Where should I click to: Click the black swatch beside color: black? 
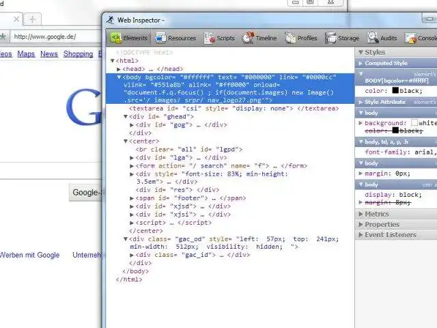pyautogui.click(x=395, y=90)
